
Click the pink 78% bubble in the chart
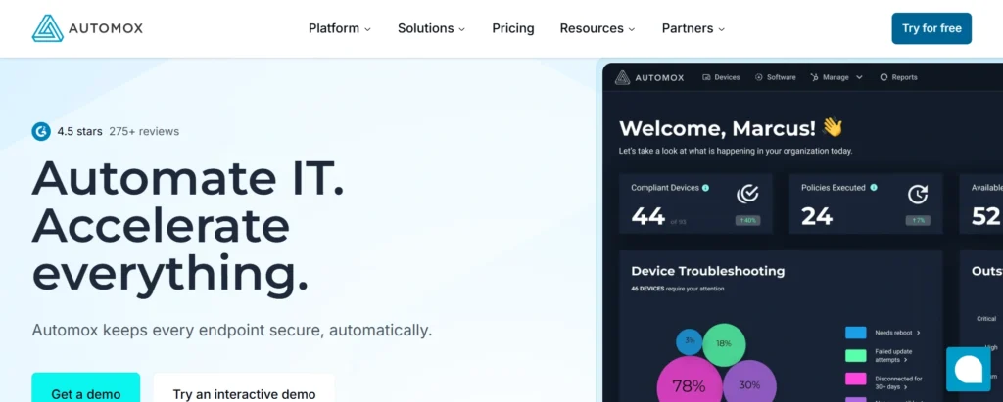click(x=689, y=385)
